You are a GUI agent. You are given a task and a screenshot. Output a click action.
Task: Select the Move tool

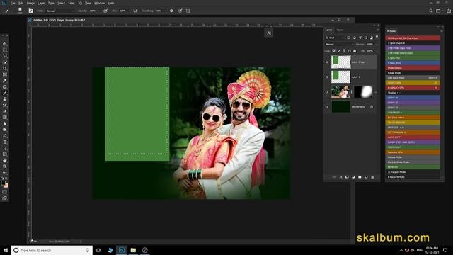click(x=5, y=44)
